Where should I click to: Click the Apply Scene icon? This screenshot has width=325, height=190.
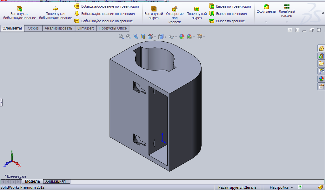pyautogui.click(x=189, y=37)
